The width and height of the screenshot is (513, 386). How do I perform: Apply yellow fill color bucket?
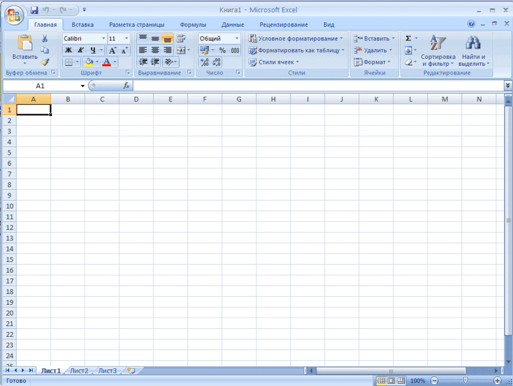88,62
